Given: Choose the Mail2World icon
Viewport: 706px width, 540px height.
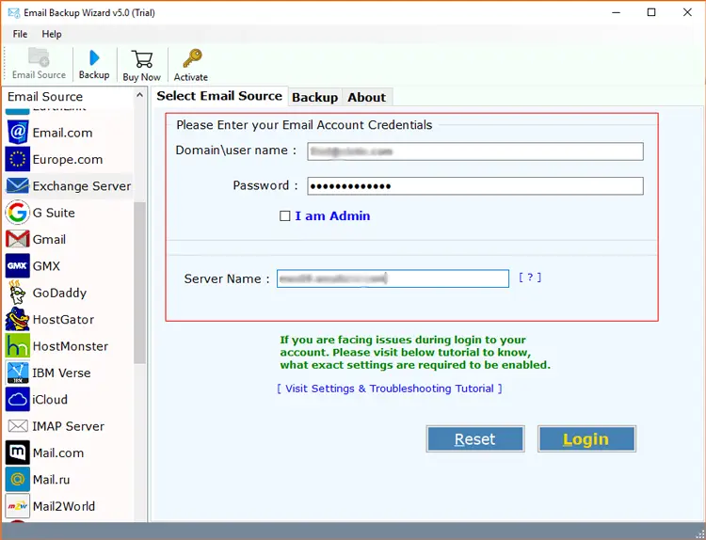Looking at the screenshot, I should [x=18, y=506].
